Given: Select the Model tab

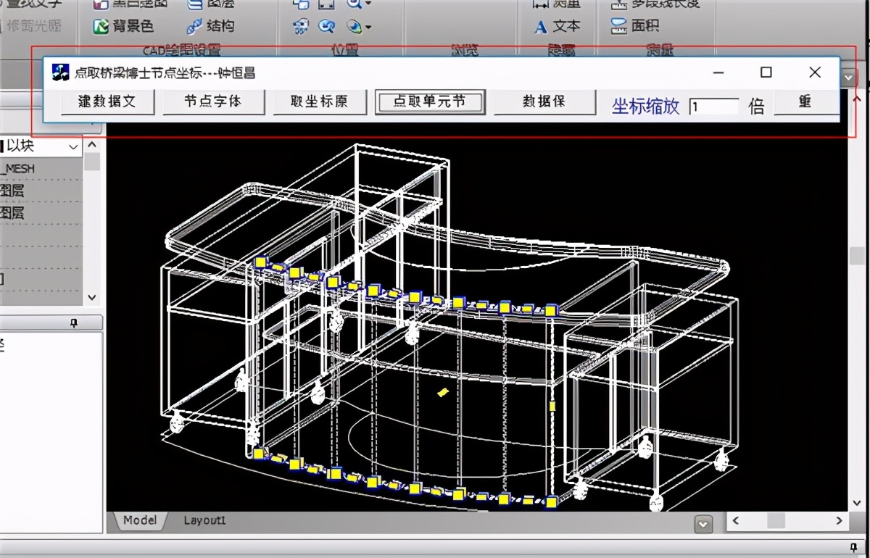Looking at the screenshot, I should (140, 520).
